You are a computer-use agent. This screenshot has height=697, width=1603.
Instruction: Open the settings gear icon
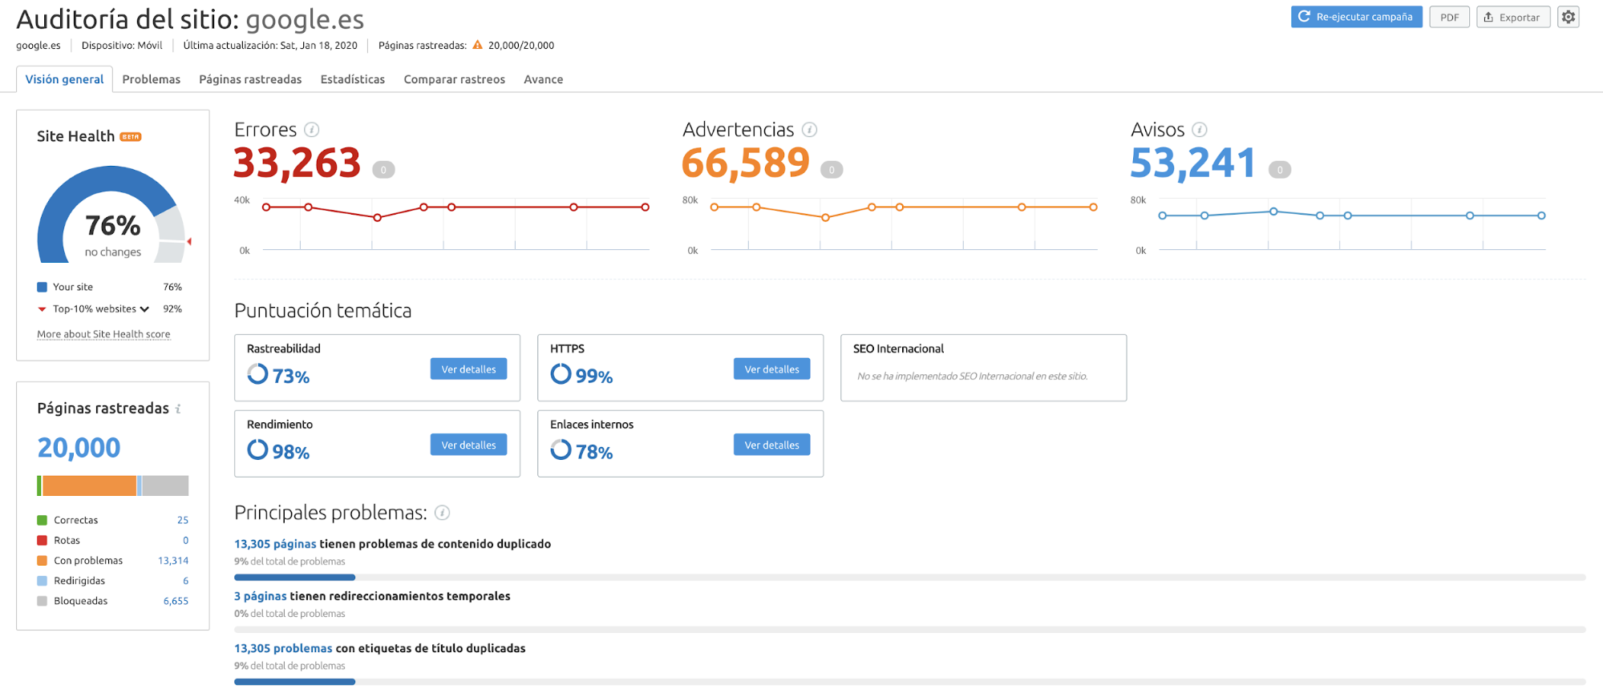[1568, 17]
